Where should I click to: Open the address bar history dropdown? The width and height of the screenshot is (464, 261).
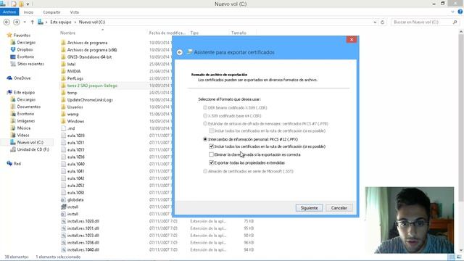click(x=375, y=22)
